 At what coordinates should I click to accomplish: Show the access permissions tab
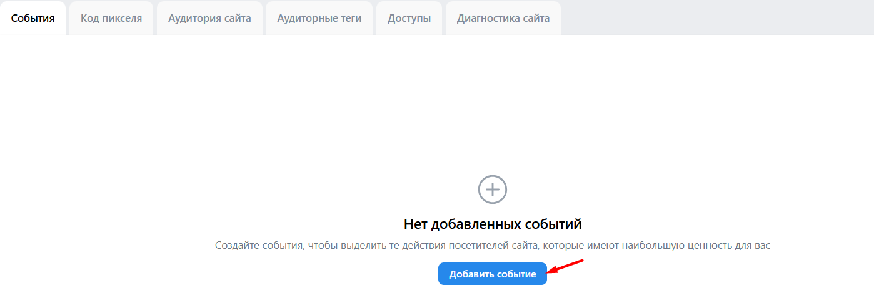[x=409, y=18]
